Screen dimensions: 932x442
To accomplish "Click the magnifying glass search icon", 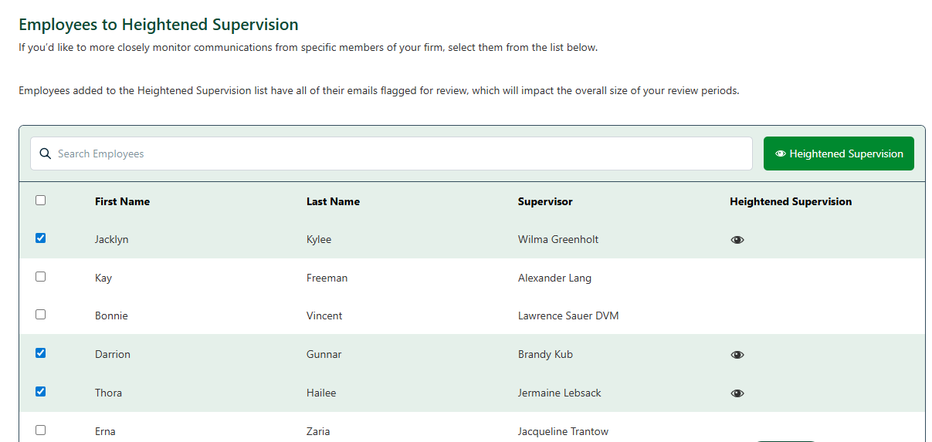I will (46, 154).
